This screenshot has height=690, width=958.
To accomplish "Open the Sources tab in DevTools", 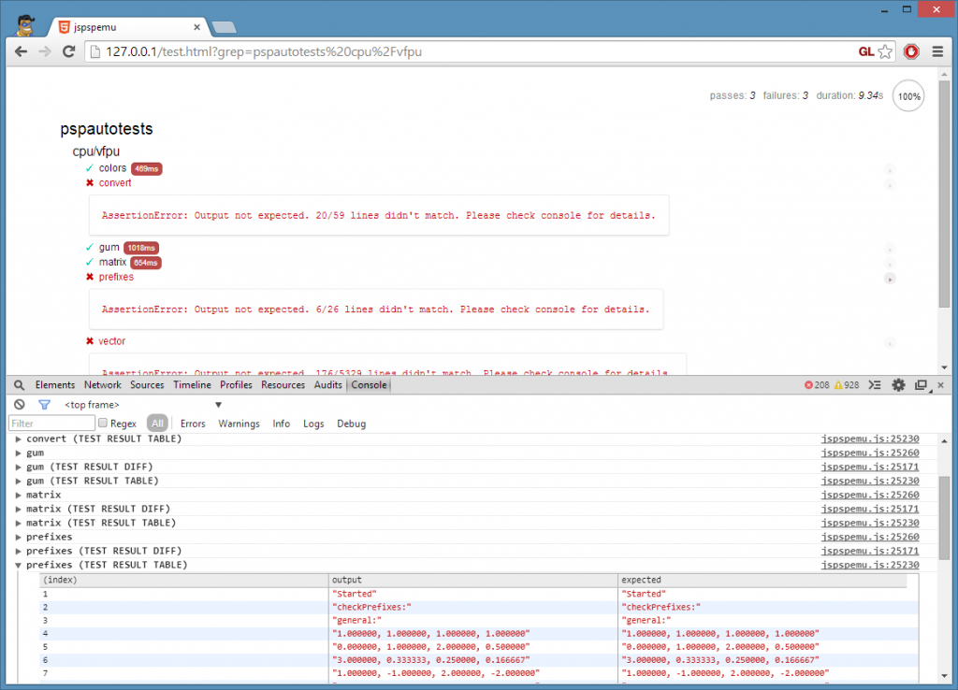I will [x=147, y=385].
